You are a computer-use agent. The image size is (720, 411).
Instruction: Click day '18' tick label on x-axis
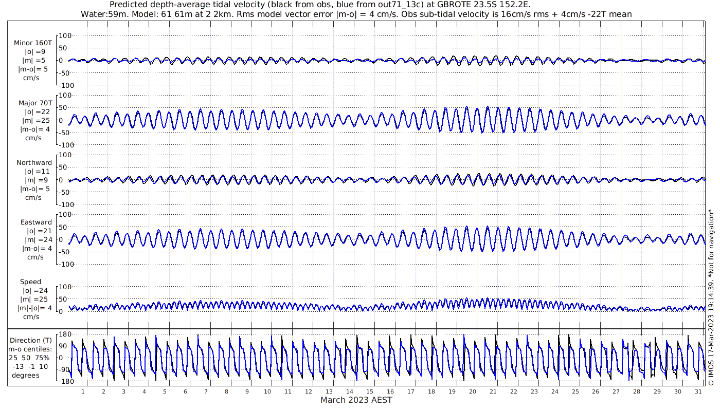coord(431,391)
